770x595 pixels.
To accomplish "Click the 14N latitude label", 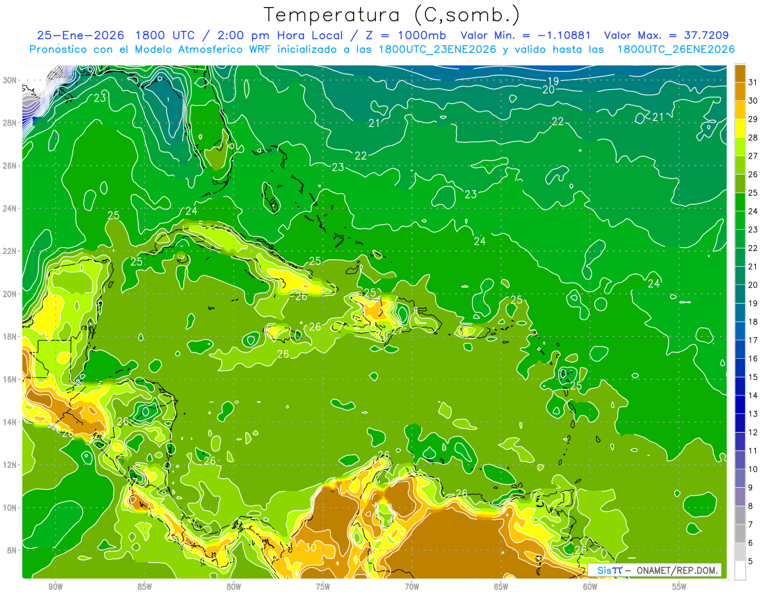I will (10, 422).
